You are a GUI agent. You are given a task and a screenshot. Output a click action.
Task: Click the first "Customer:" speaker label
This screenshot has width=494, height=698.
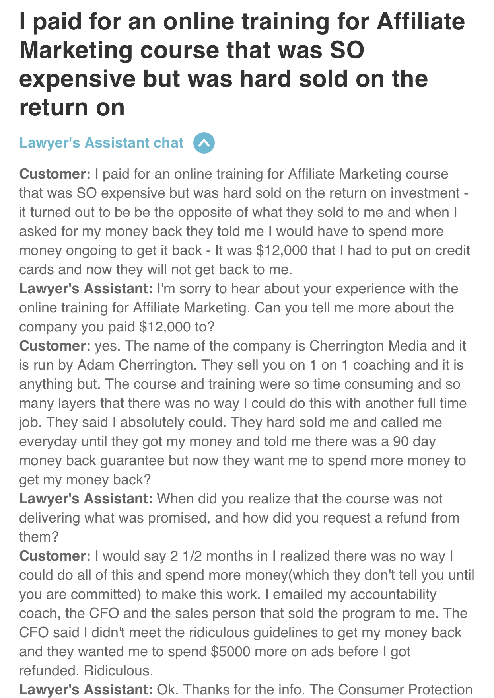[x=55, y=174]
